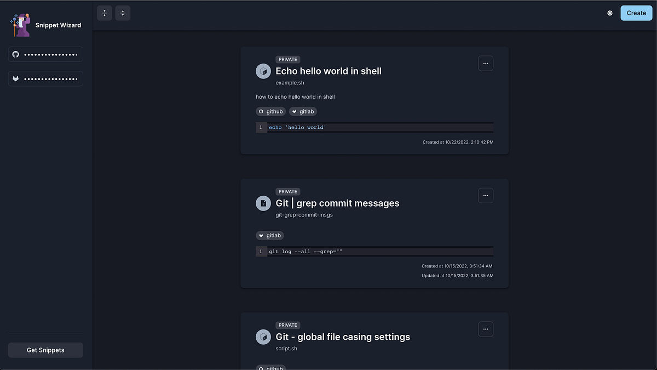Select the expand-all snippets toolbar icon

click(x=104, y=13)
